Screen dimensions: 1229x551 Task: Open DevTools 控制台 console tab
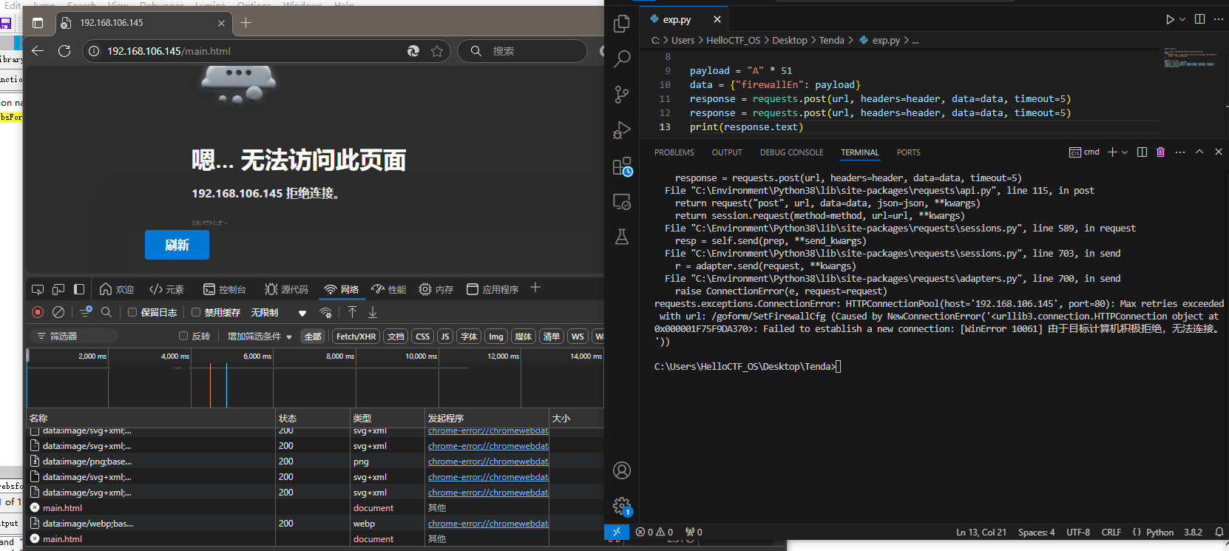click(224, 289)
